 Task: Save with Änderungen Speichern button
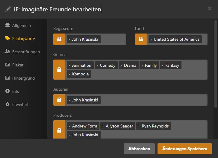(184, 149)
